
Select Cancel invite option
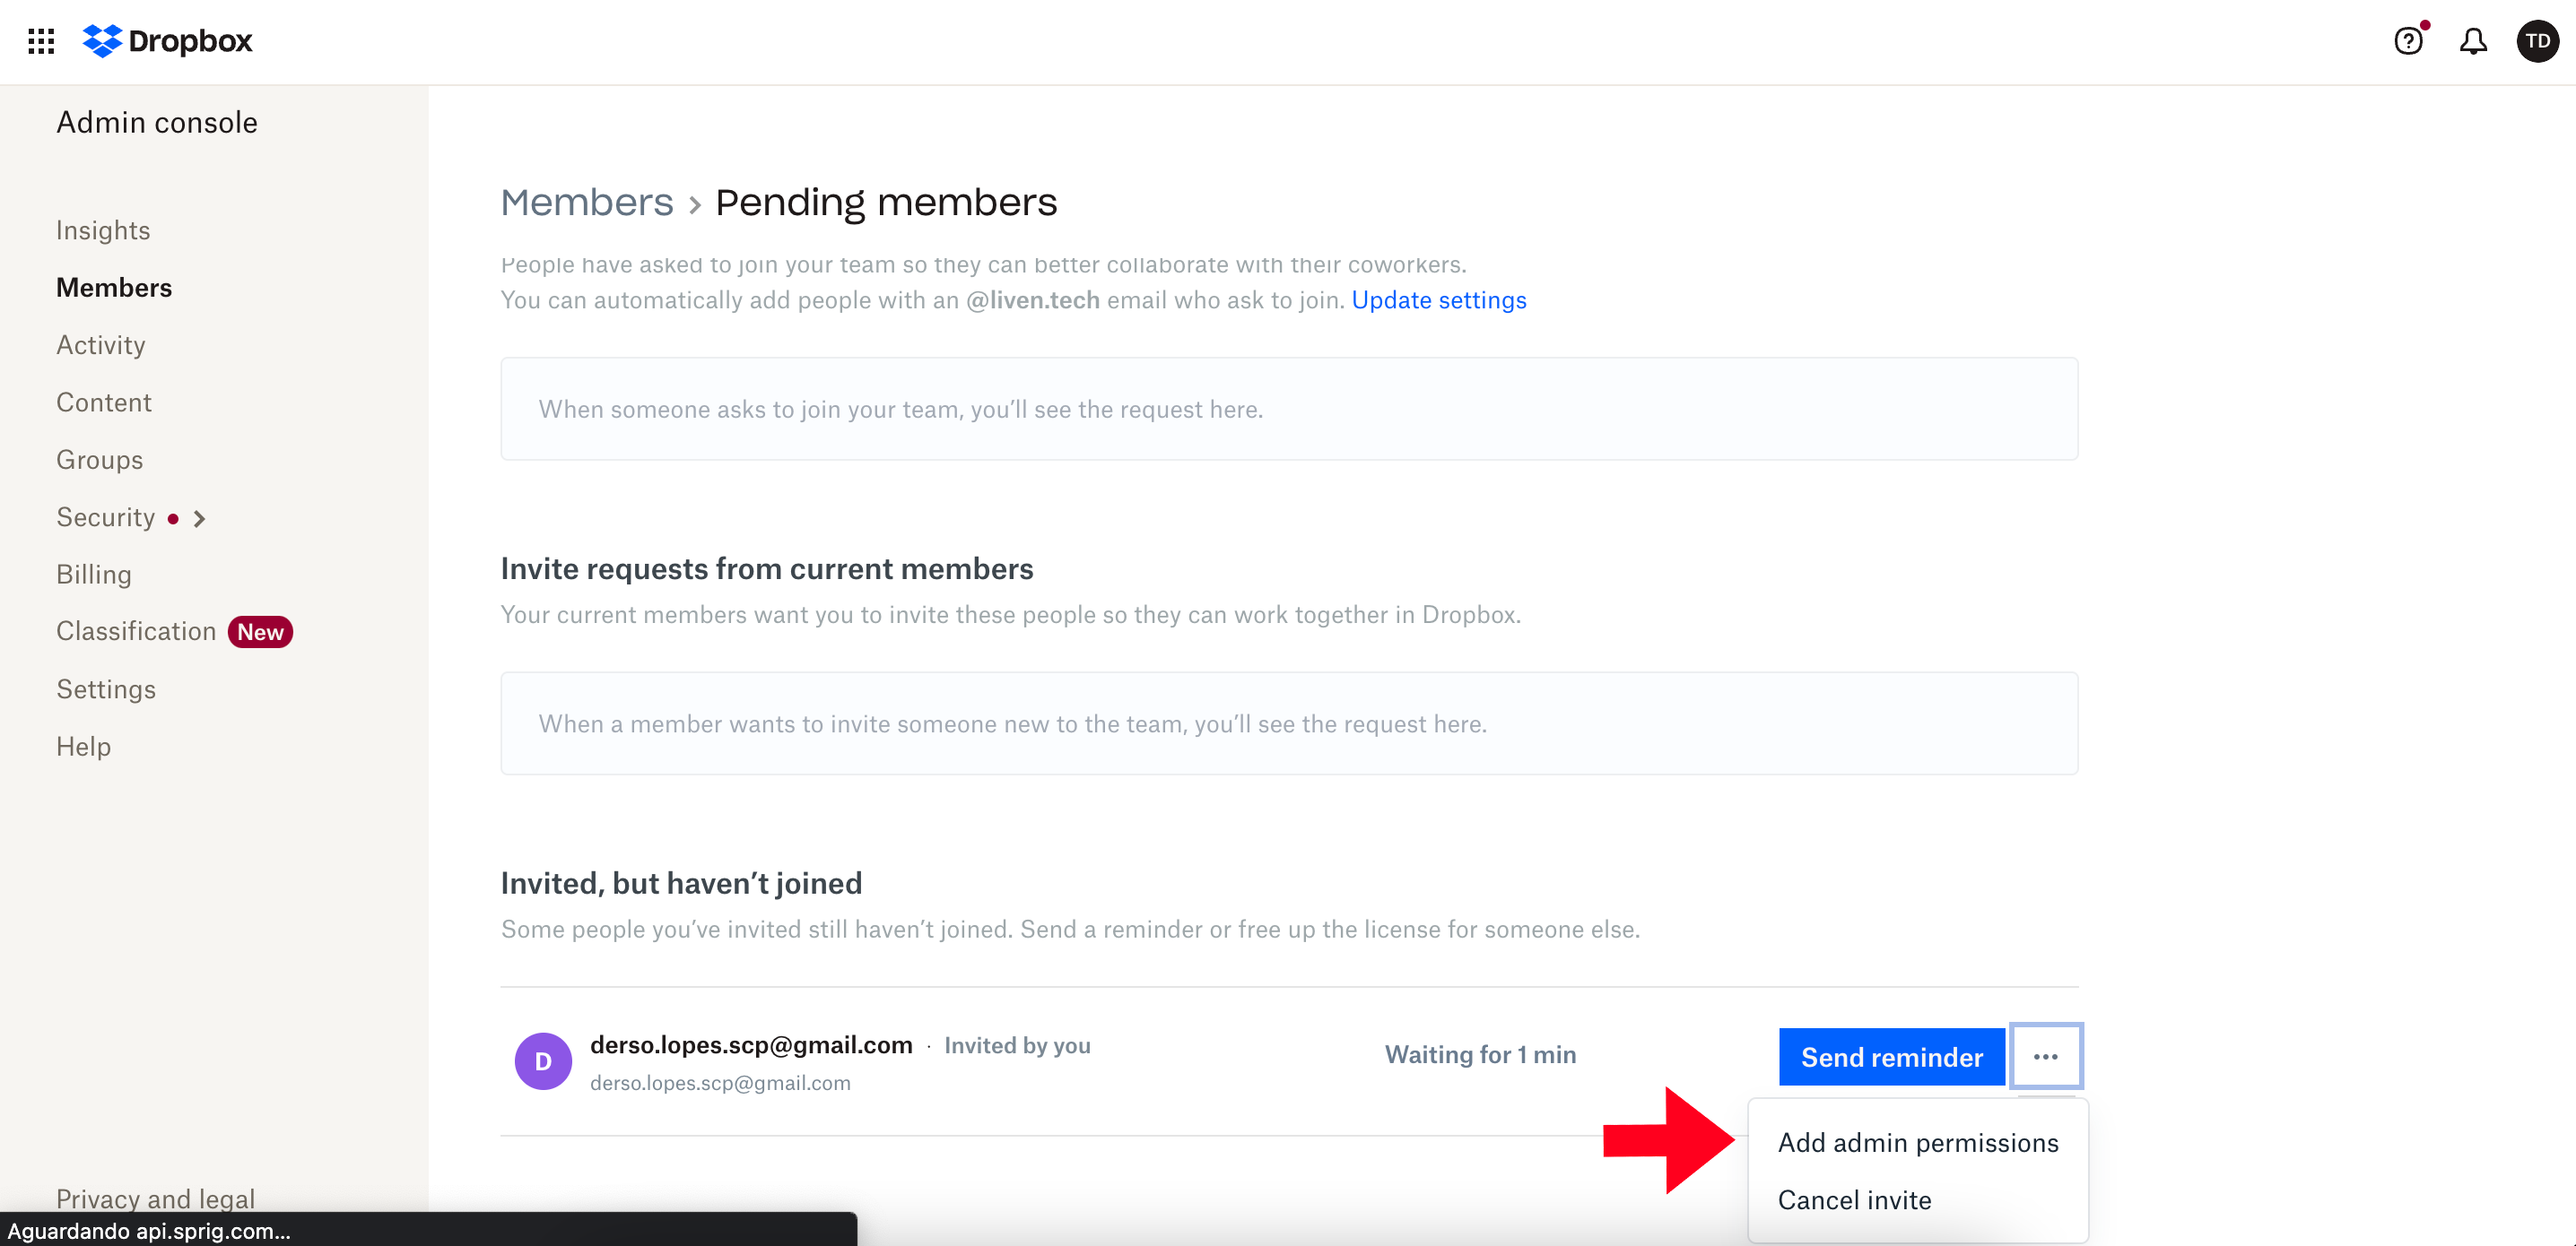pyautogui.click(x=1854, y=1200)
